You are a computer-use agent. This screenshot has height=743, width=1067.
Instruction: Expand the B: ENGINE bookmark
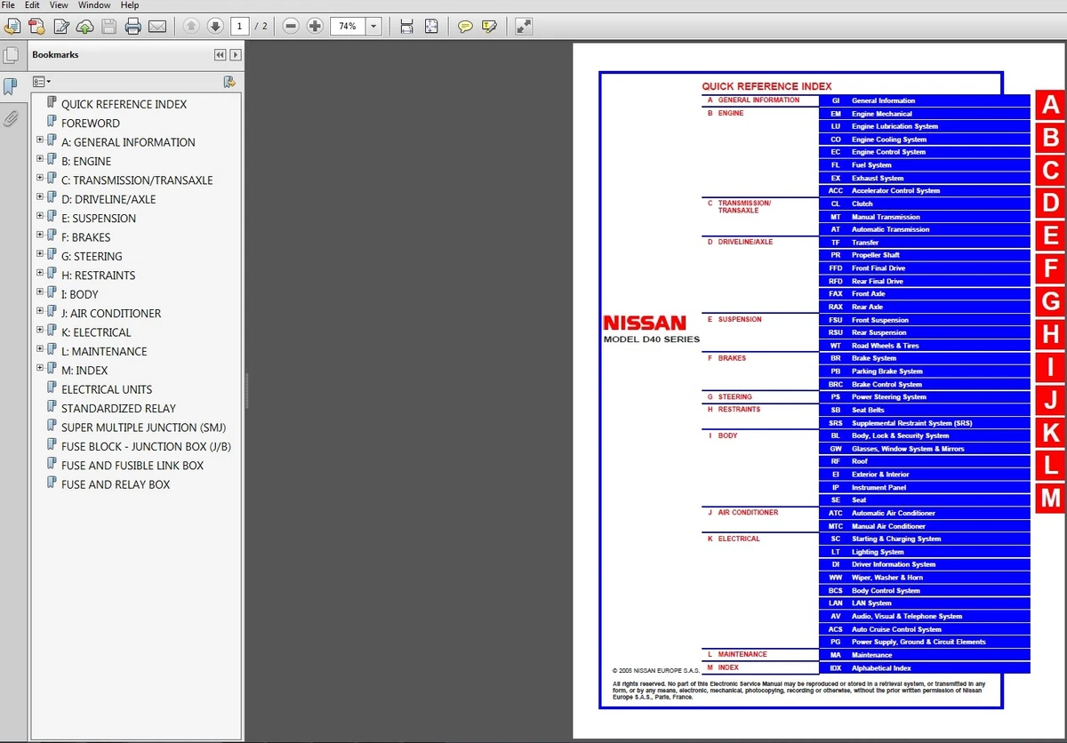click(40, 160)
